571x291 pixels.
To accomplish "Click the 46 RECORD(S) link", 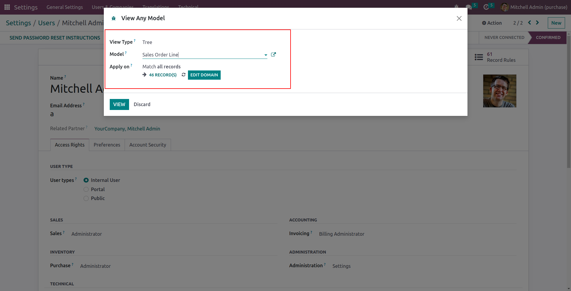I will (163, 75).
